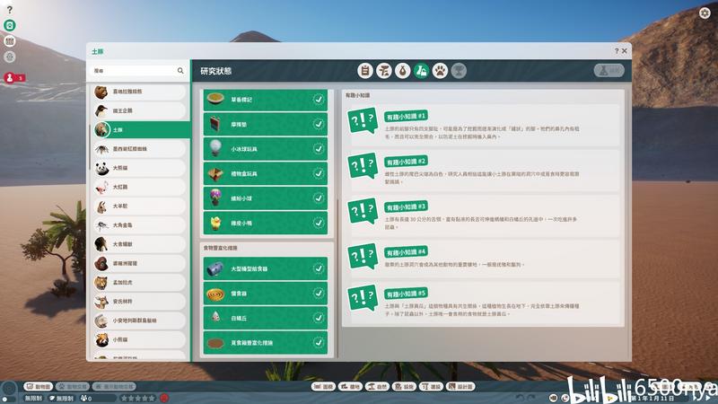Click the speech bubble icon of 有趣小知識 #3

pyautogui.click(x=363, y=211)
